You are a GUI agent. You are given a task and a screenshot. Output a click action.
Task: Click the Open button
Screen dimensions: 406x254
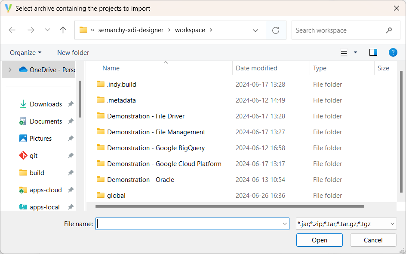pyautogui.click(x=319, y=240)
